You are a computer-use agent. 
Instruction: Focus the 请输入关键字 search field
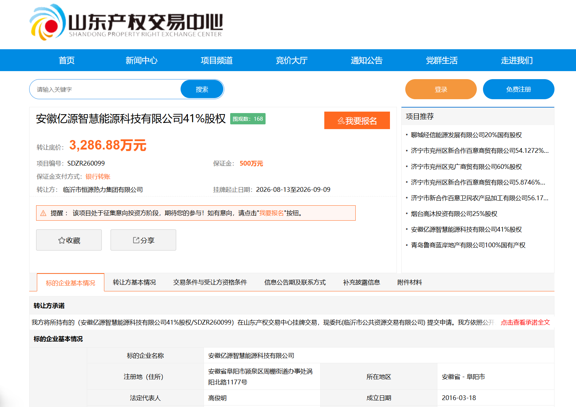105,89
